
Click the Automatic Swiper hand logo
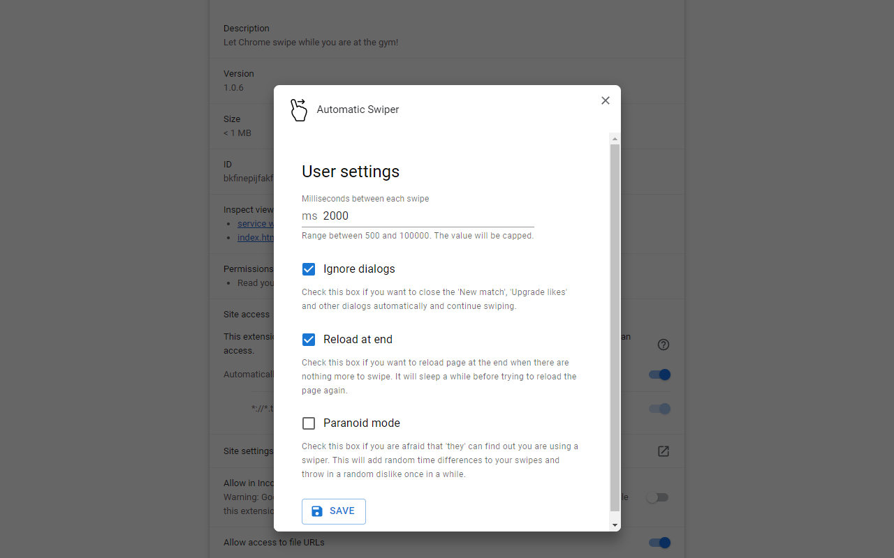click(x=299, y=110)
